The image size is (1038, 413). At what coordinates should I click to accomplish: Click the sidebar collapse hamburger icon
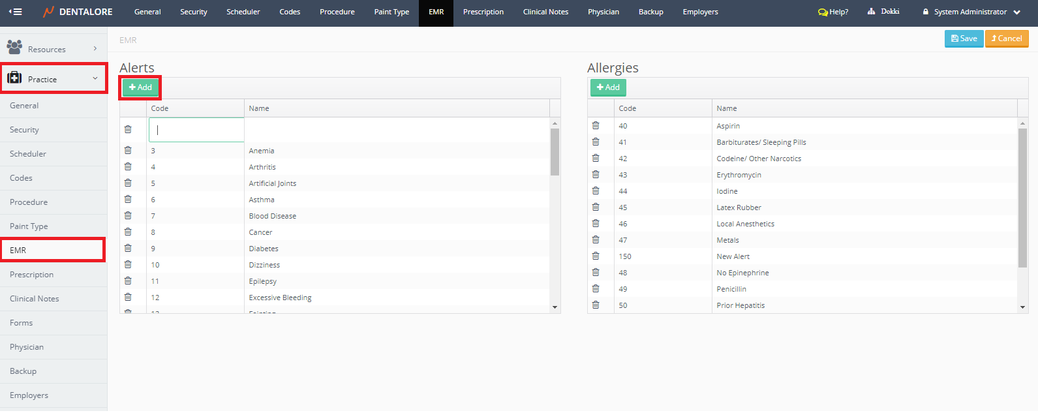[x=15, y=12]
